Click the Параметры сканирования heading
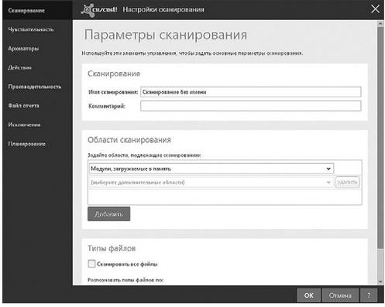 [x=166, y=35]
